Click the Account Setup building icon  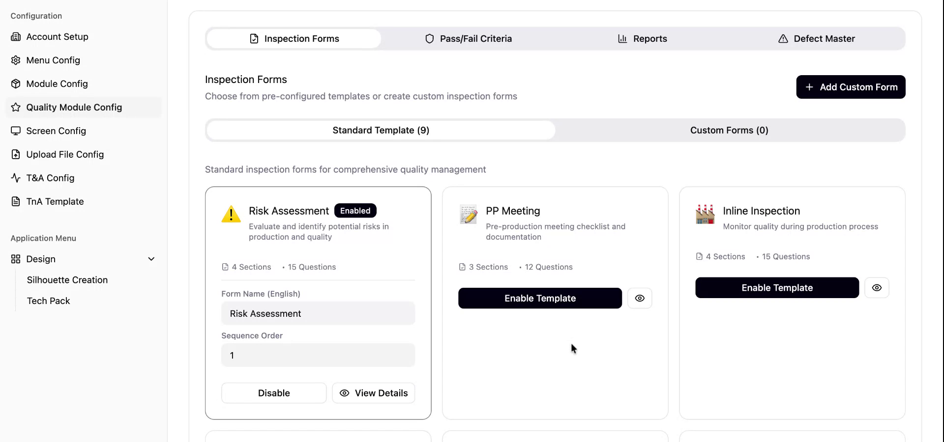point(16,37)
